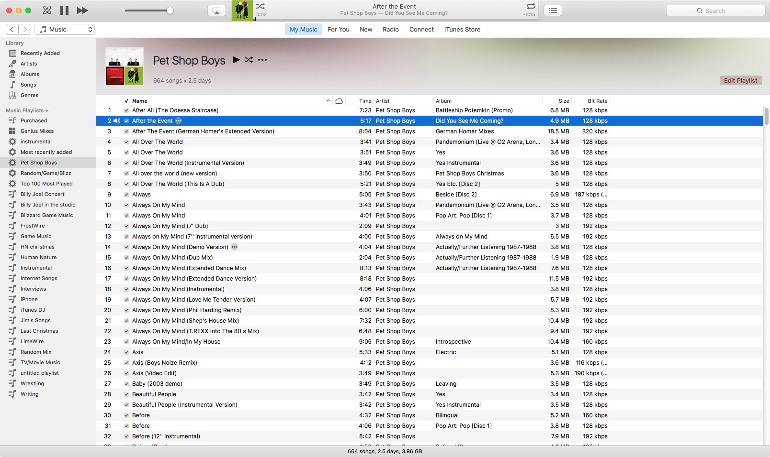Select the song Baby (2003 demo)
This screenshot has height=457, width=770.
[x=430, y=384]
